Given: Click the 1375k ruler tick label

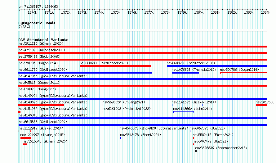Looking at the screenshot, I should point(116,12).
